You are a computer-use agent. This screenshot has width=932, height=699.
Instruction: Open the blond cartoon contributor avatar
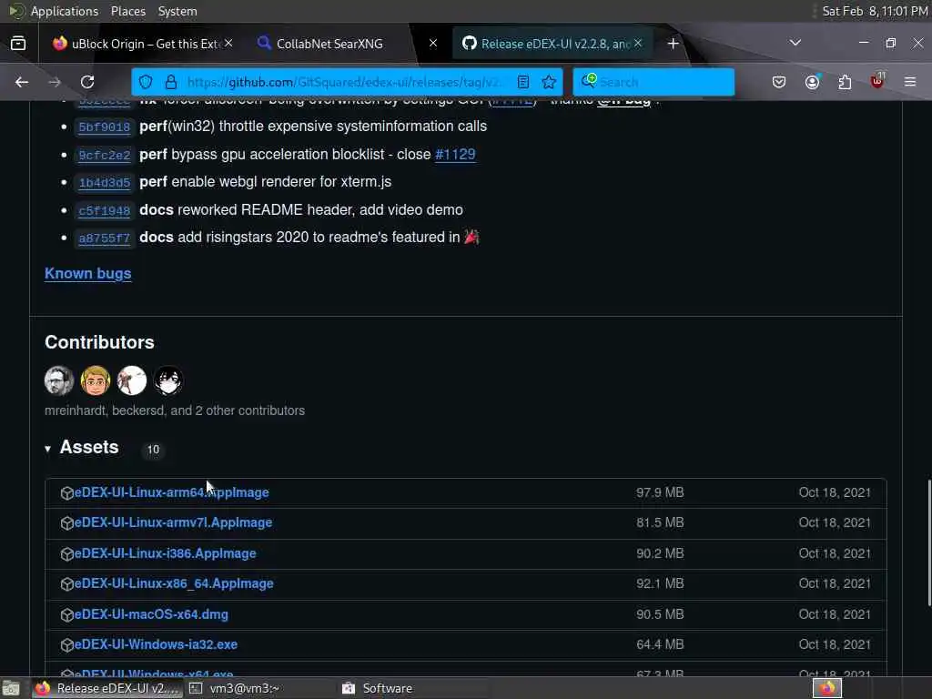[96, 380]
